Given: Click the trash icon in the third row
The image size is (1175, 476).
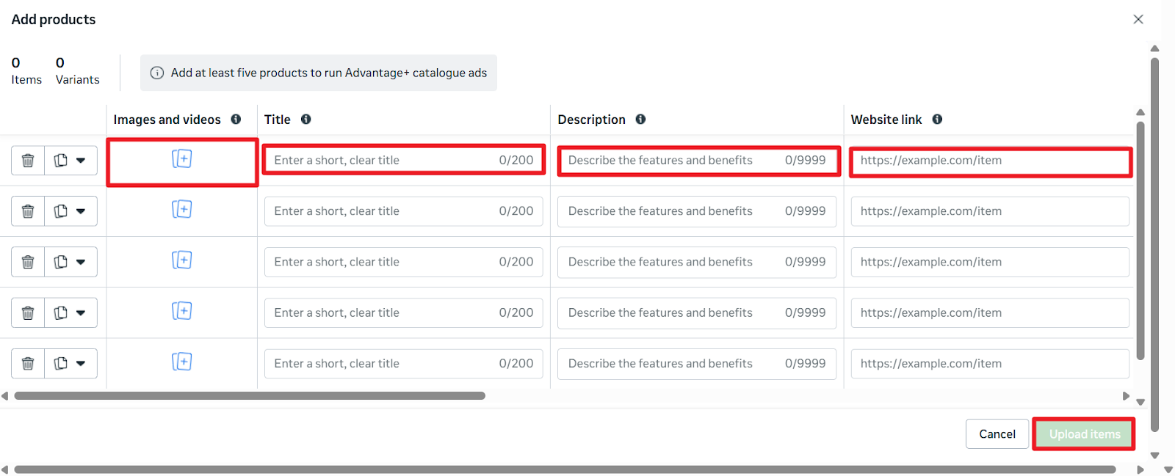Looking at the screenshot, I should (x=28, y=262).
